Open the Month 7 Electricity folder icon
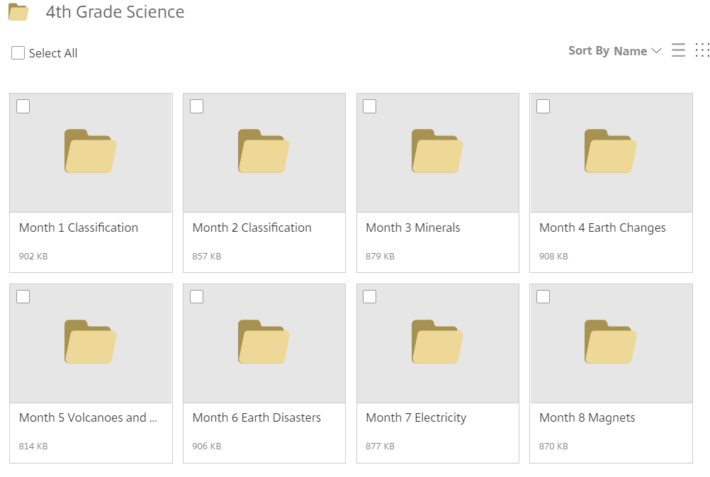 coord(437,342)
